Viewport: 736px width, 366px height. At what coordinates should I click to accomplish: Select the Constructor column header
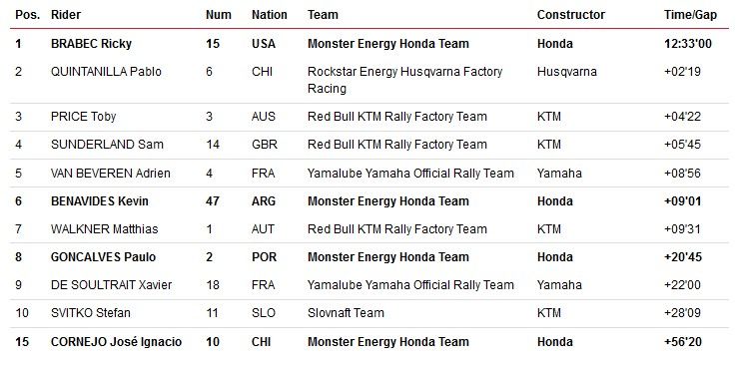pos(571,15)
